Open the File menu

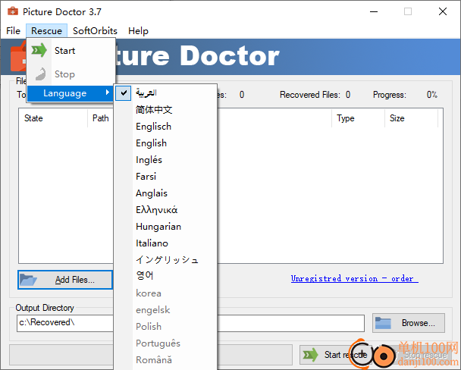point(13,31)
